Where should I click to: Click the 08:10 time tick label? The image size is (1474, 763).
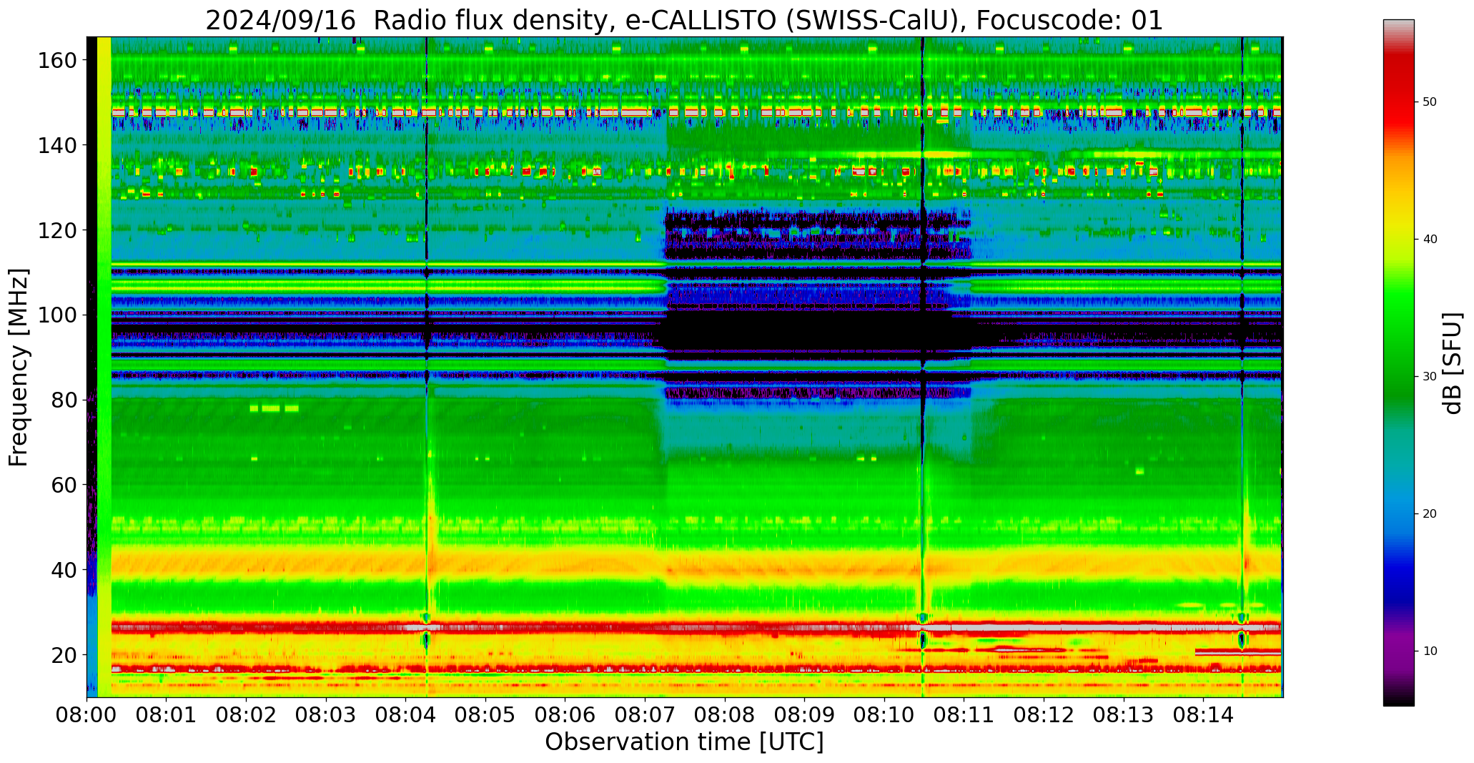click(884, 715)
